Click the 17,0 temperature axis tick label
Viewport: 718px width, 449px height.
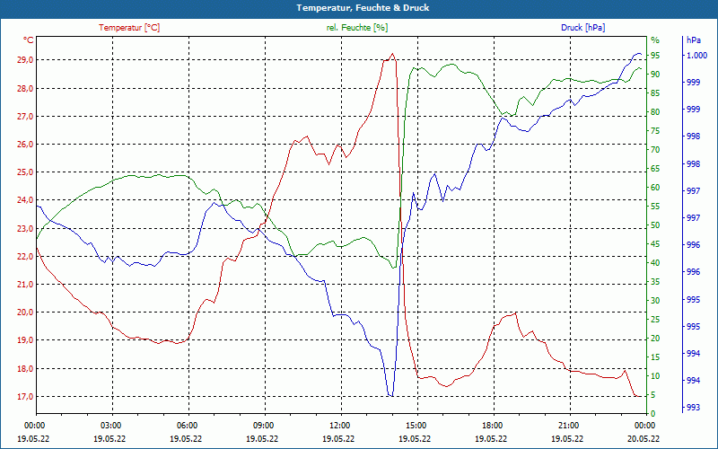pyautogui.click(x=26, y=397)
